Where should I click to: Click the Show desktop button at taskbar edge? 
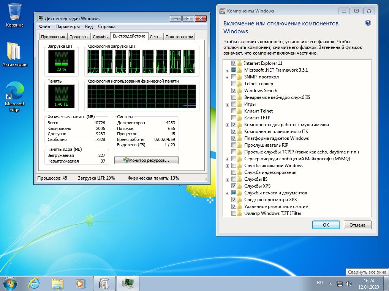pyautogui.click(x=386, y=283)
